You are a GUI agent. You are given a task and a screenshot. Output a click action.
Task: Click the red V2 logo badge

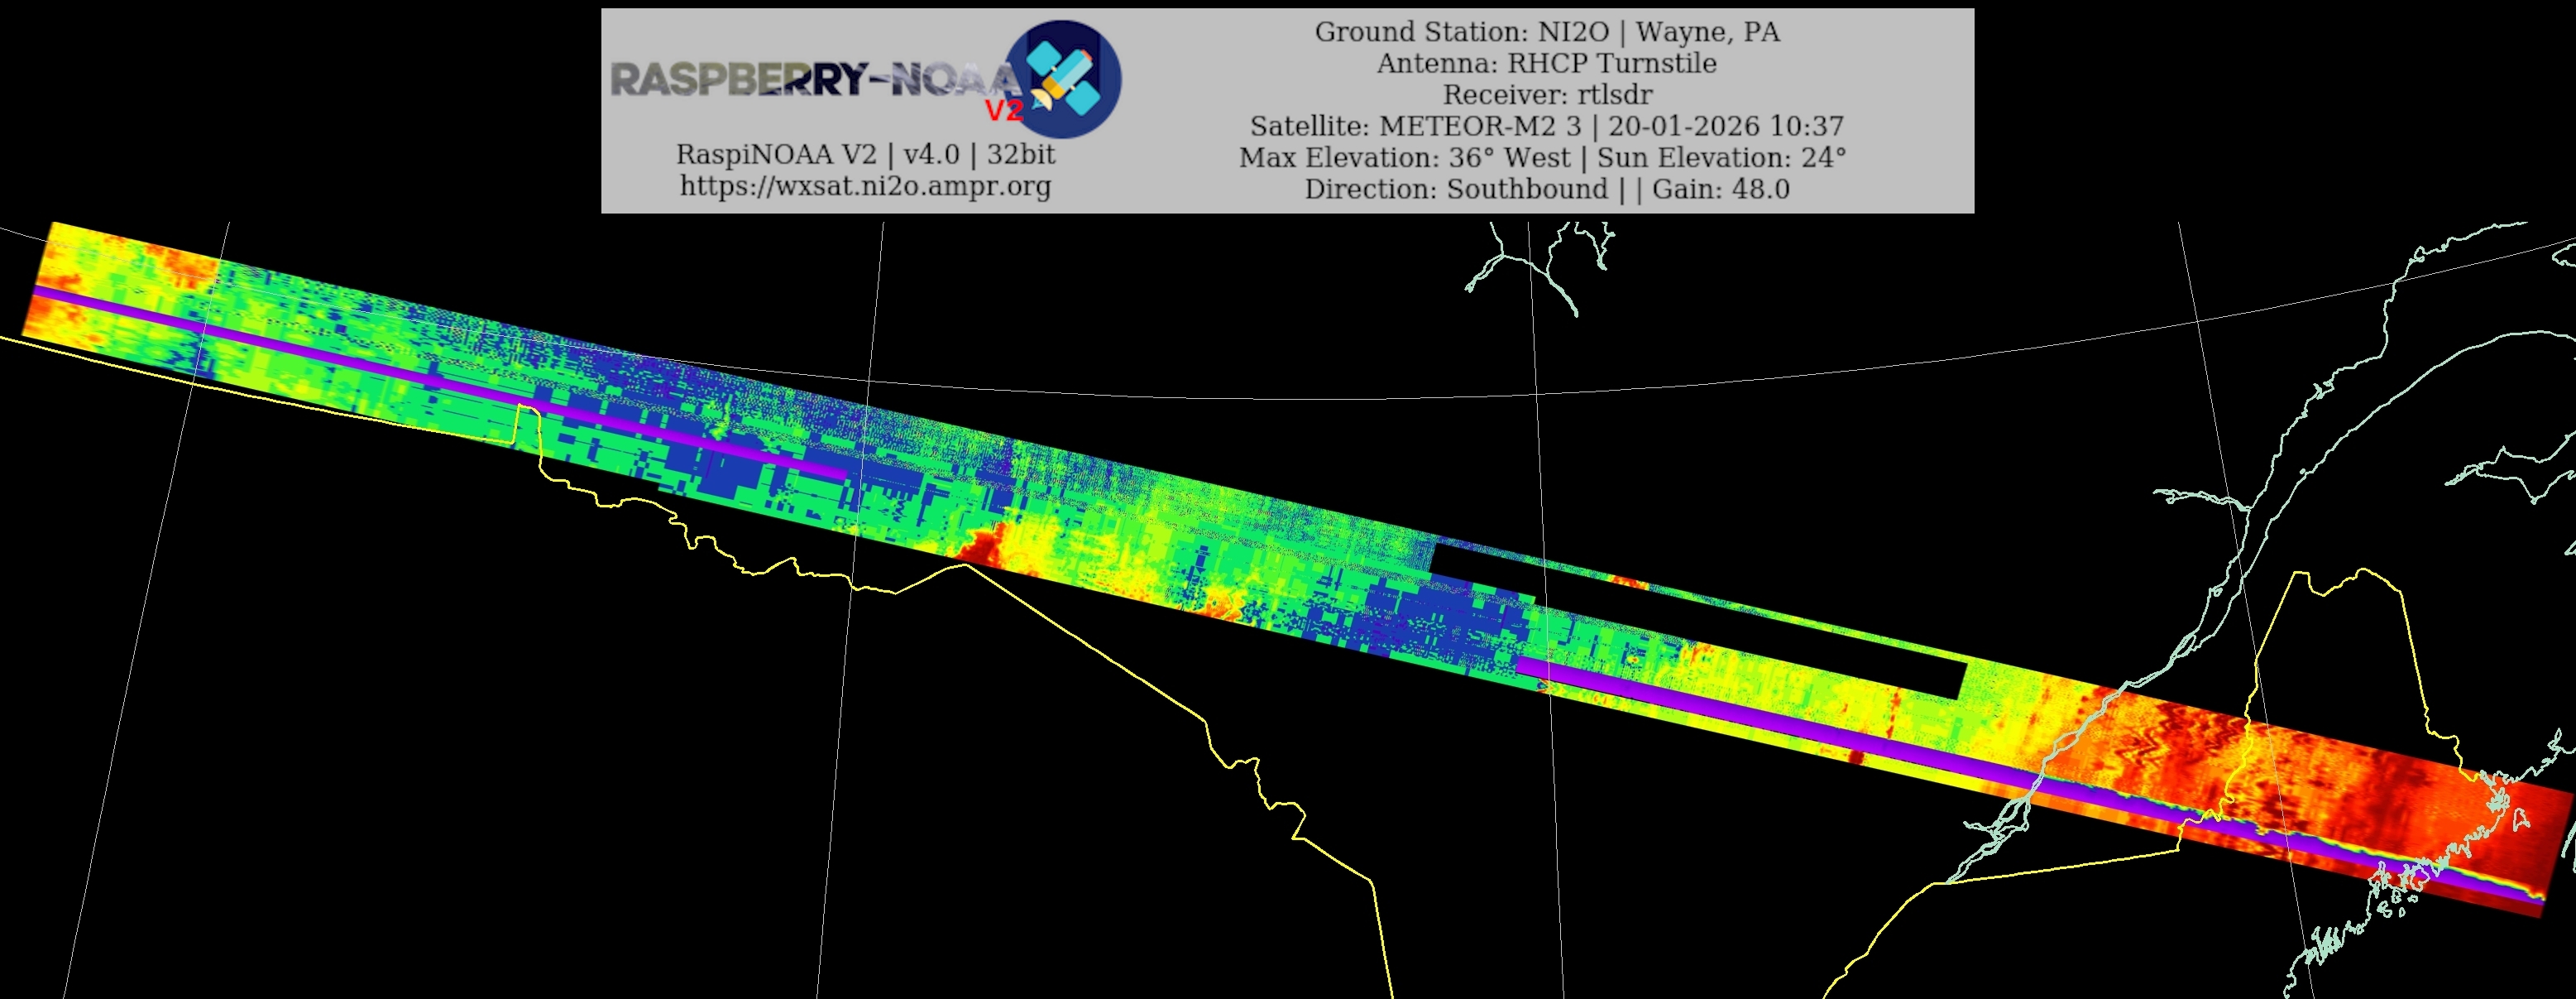point(1004,110)
